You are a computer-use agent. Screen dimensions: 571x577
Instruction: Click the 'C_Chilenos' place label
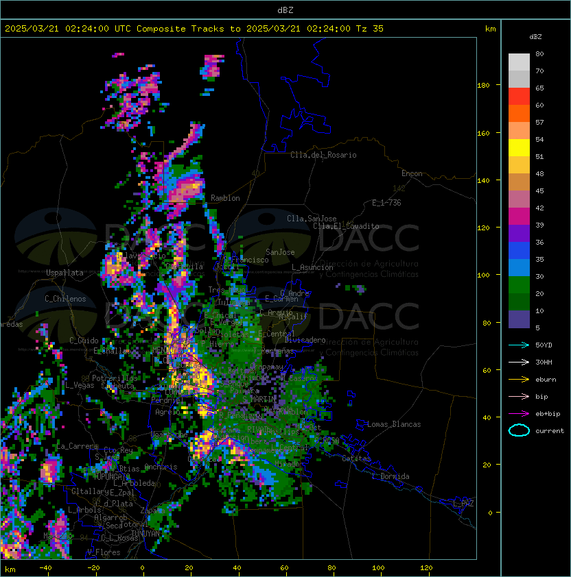point(65,299)
